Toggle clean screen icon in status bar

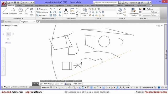coord(162,87)
